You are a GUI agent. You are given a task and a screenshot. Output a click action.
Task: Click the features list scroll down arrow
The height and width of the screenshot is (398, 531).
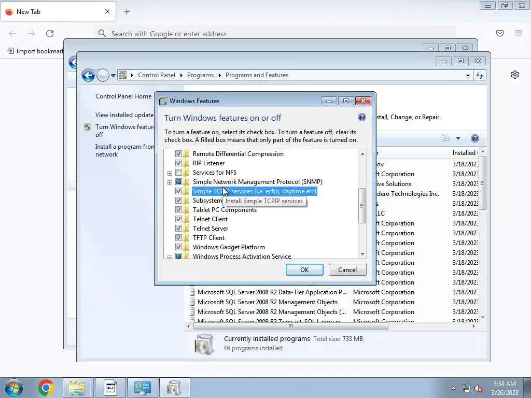(x=362, y=254)
